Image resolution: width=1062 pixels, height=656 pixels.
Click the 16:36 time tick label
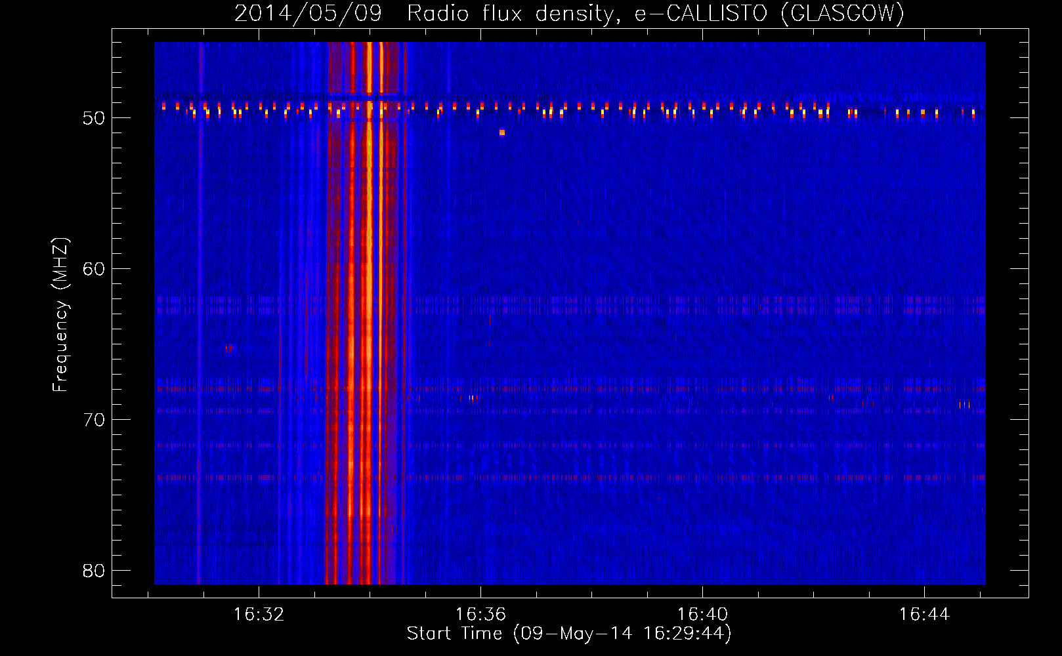tap(480, 615)
